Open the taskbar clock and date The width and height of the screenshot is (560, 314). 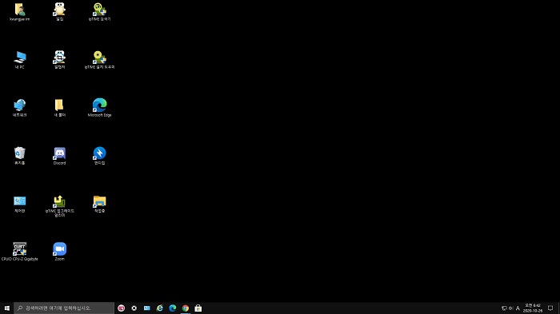(x=533, y=308)
